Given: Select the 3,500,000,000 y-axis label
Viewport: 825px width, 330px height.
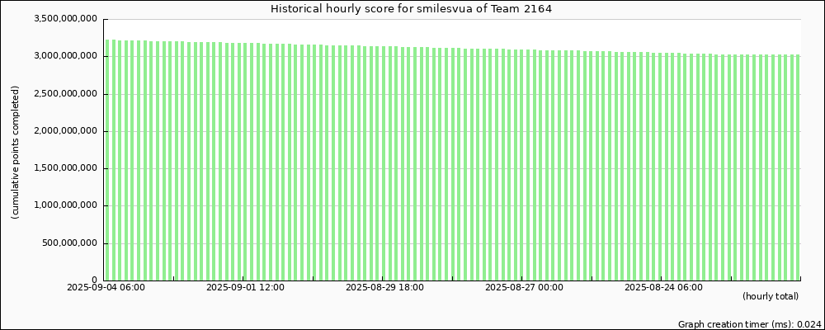Looking at the screenshot, I should click(x=66, y=20).
